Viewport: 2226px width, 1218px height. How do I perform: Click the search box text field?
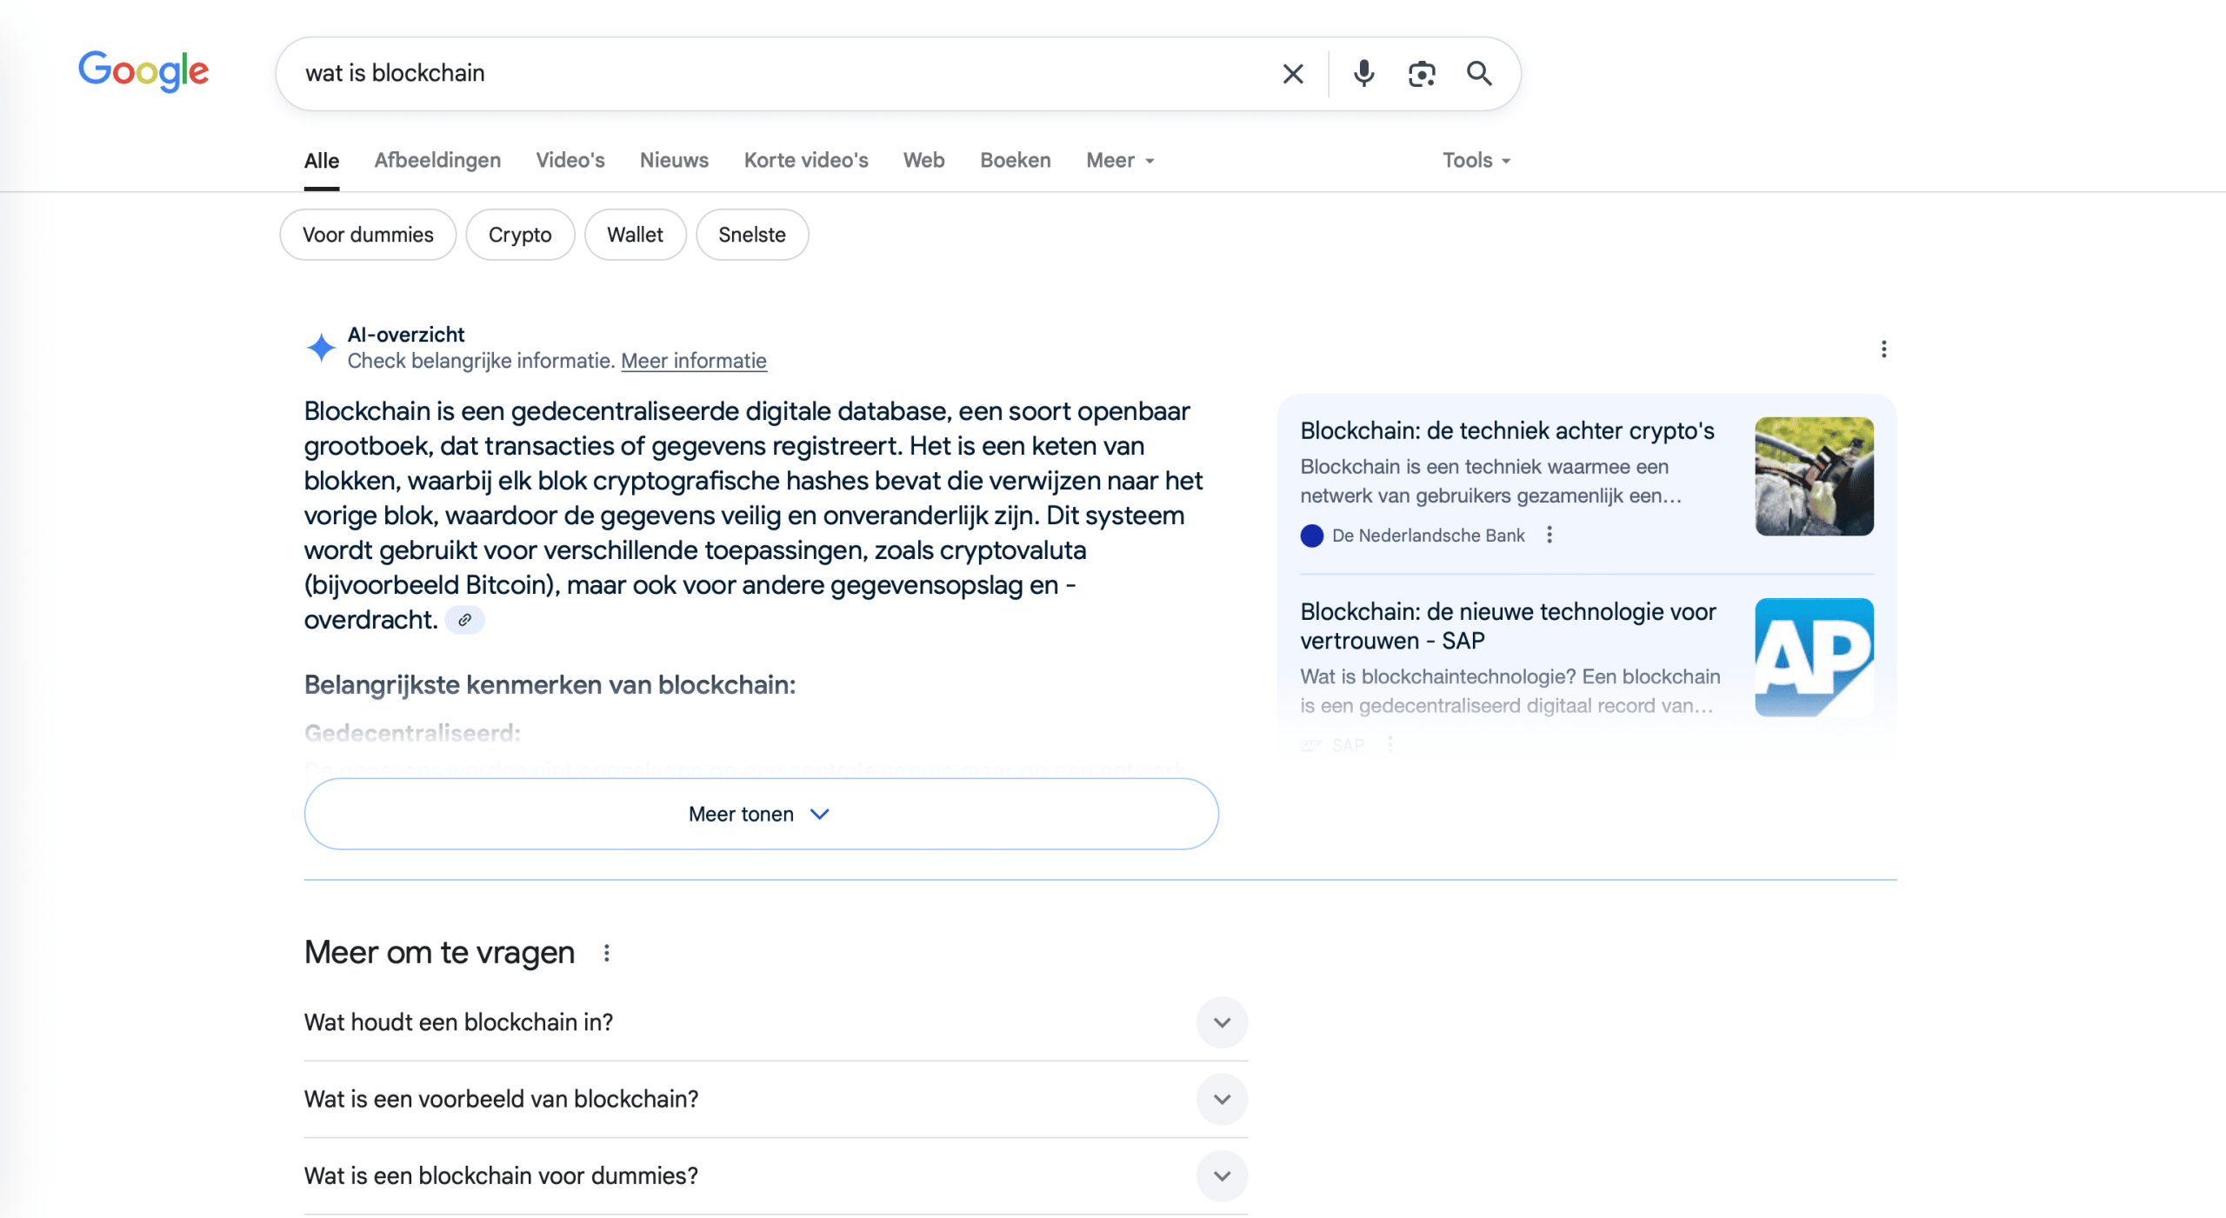coord(783,73)
